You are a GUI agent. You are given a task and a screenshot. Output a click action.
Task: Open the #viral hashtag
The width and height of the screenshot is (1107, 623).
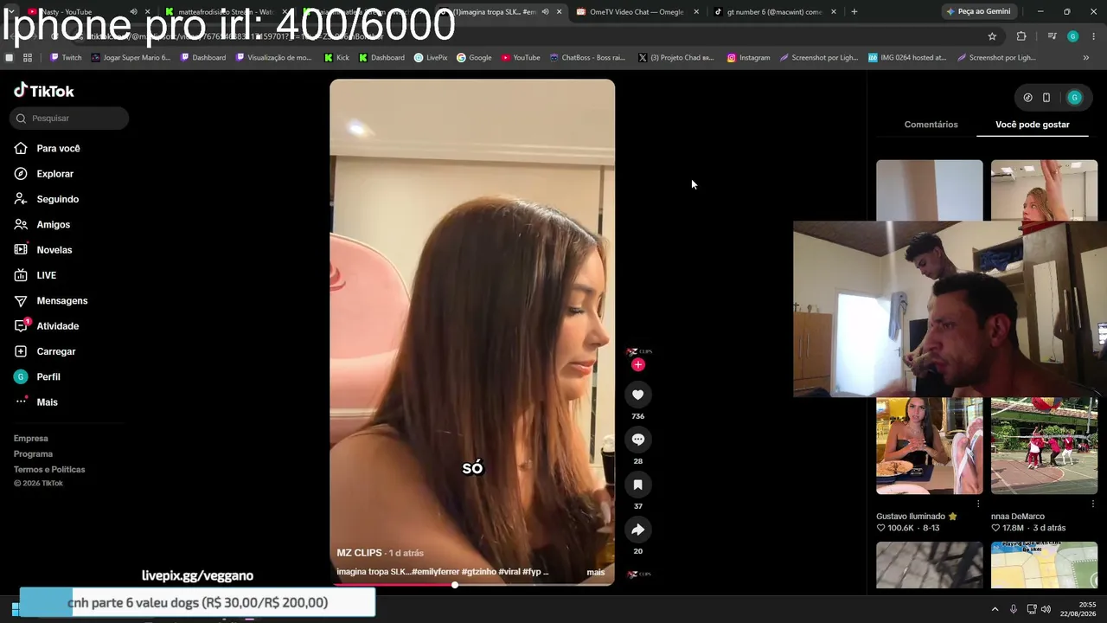(509, 572)
